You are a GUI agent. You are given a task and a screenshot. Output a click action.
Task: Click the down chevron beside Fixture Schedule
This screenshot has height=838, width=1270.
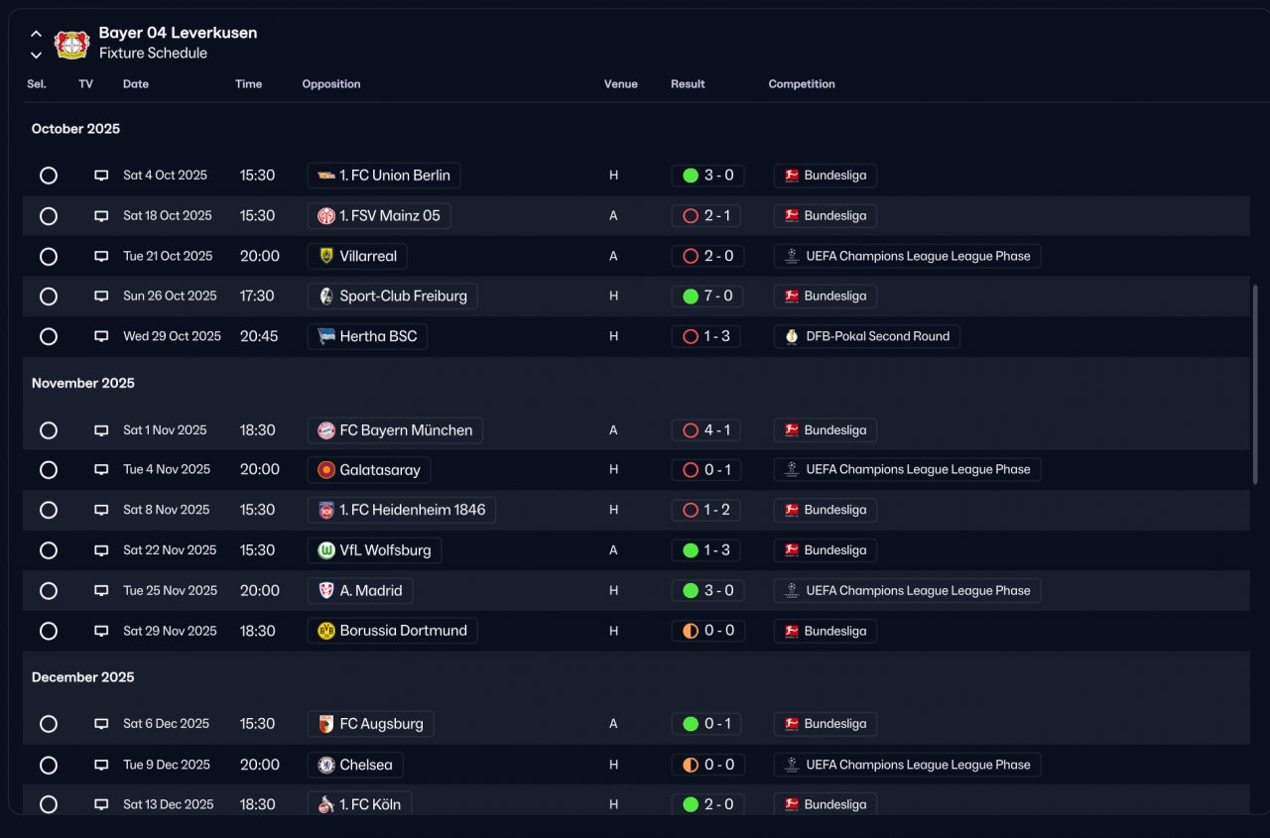pos(36,55)
